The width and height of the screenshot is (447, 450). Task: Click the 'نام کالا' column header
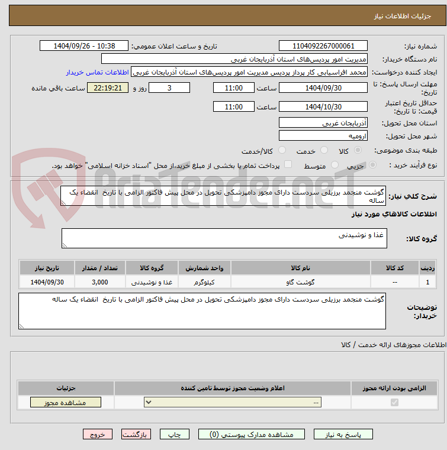pyautogui.click(x=300, y=268)
